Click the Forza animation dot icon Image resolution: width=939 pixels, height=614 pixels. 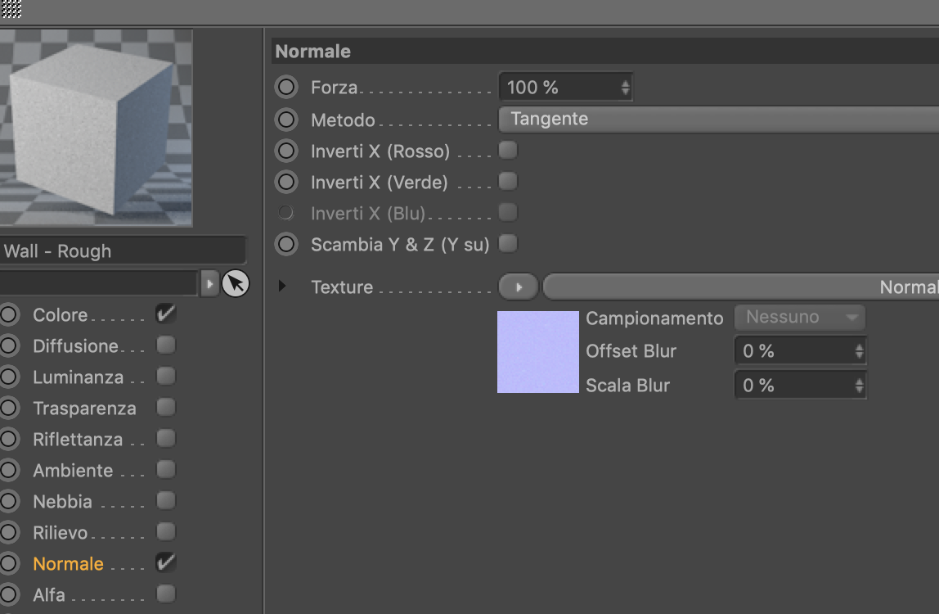point(286,87)
